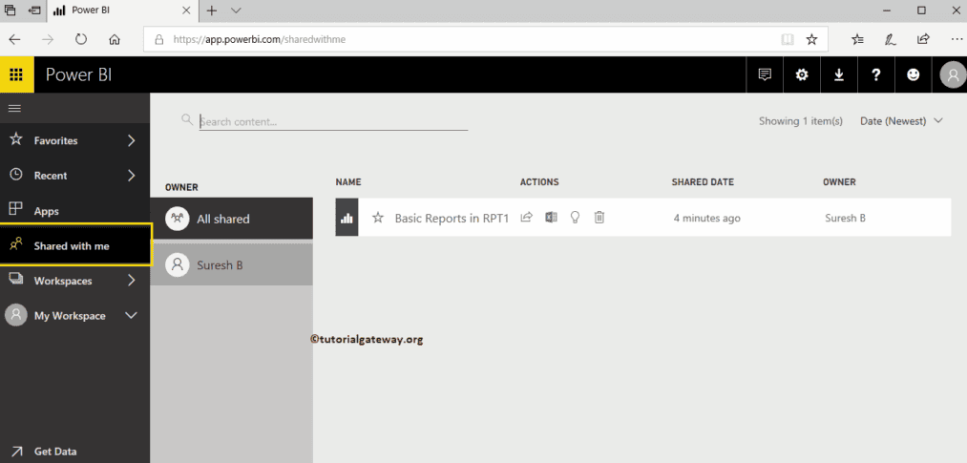This screenshot has height=463, width=967.
Task: Open the Download menu in the header
Action: (x=839, y=74)
